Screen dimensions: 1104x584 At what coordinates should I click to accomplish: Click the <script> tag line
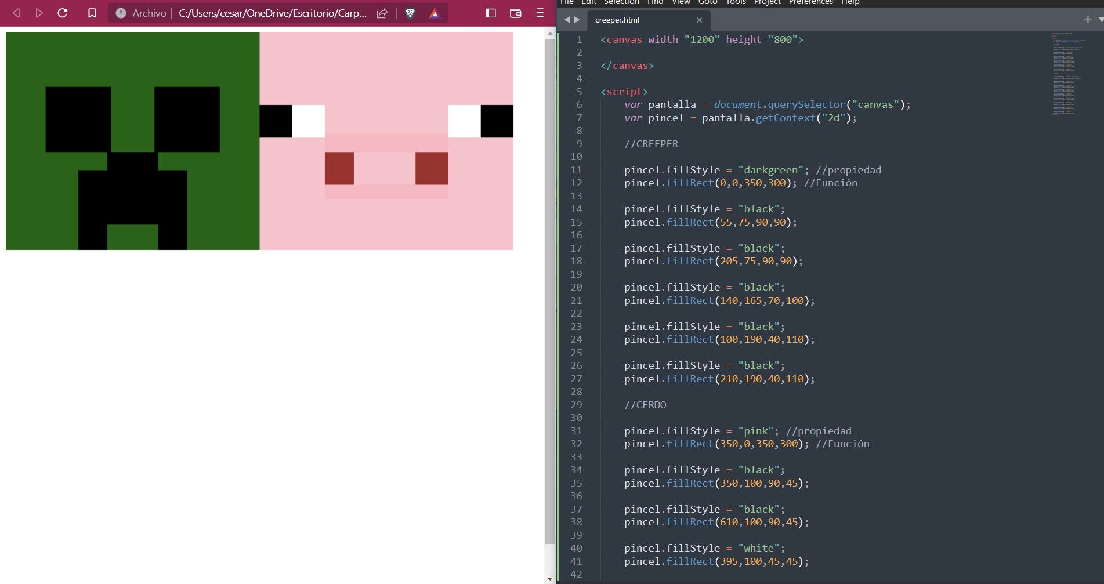tap(624, 92)
